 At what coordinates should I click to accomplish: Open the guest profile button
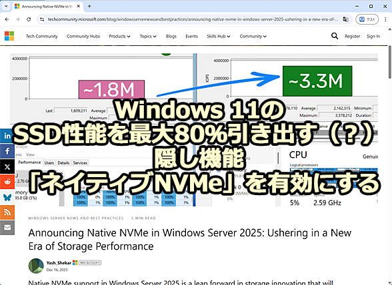[x=367, y=19]
